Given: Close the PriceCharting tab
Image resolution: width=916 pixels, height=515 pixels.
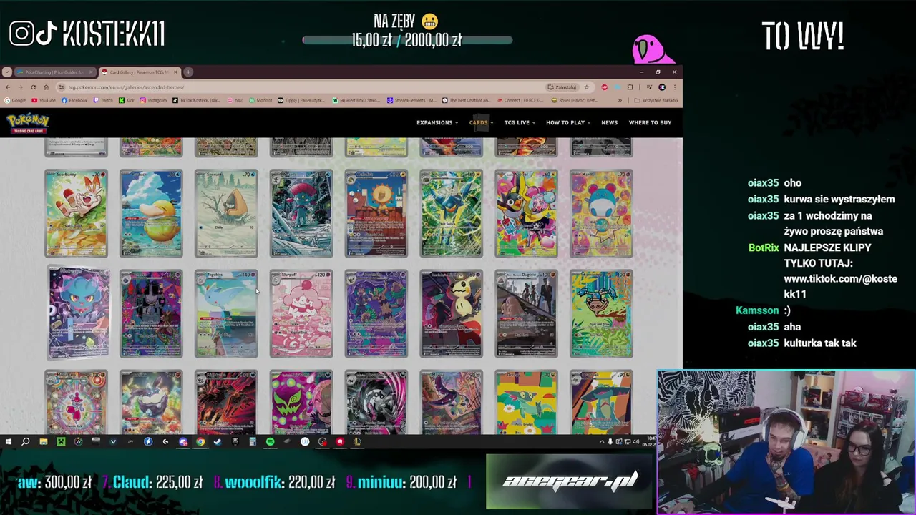Looking at the screenshot, I should pos(91,72).
